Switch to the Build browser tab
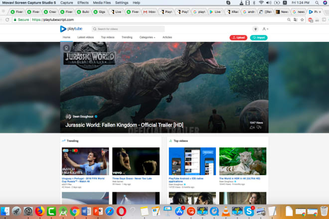 coord(83,12)
